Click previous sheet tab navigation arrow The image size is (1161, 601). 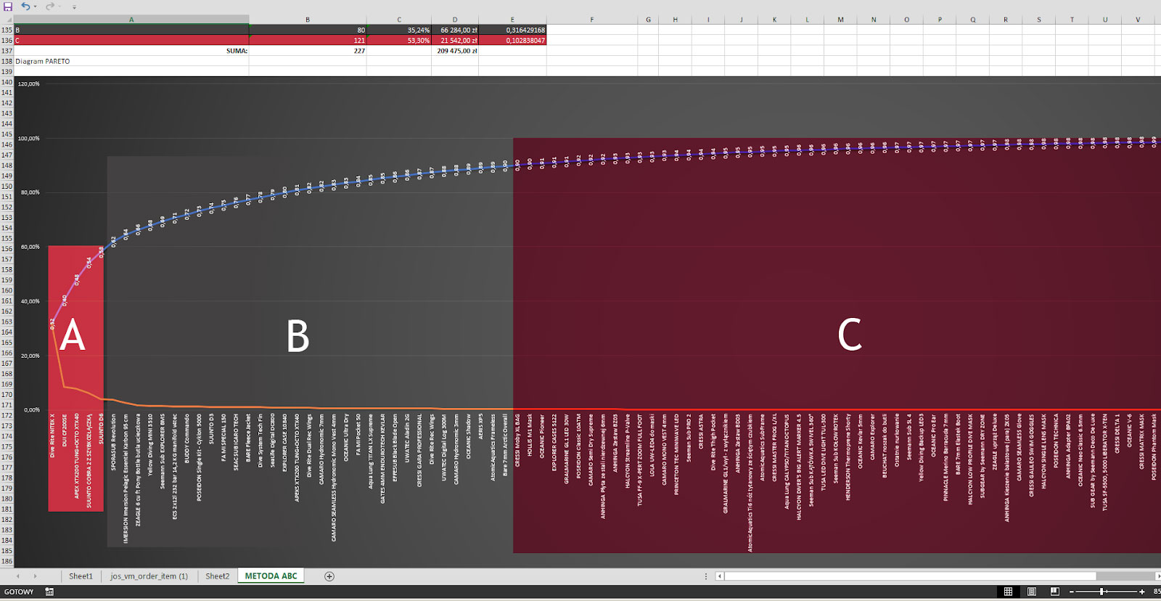[18, 576]
